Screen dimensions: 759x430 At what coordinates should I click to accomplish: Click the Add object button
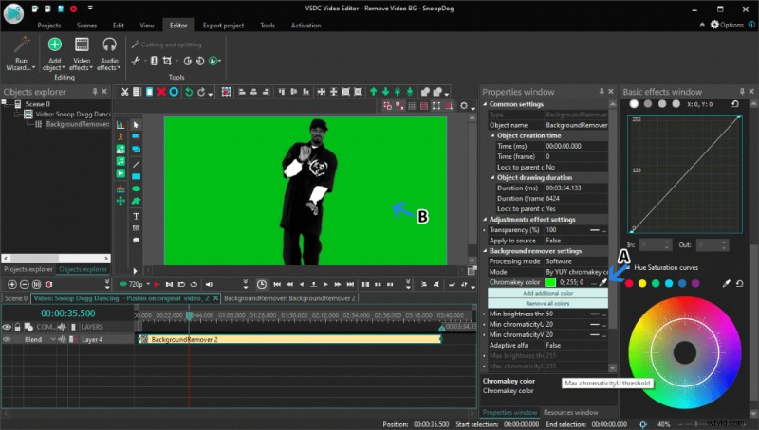point(54,54)
